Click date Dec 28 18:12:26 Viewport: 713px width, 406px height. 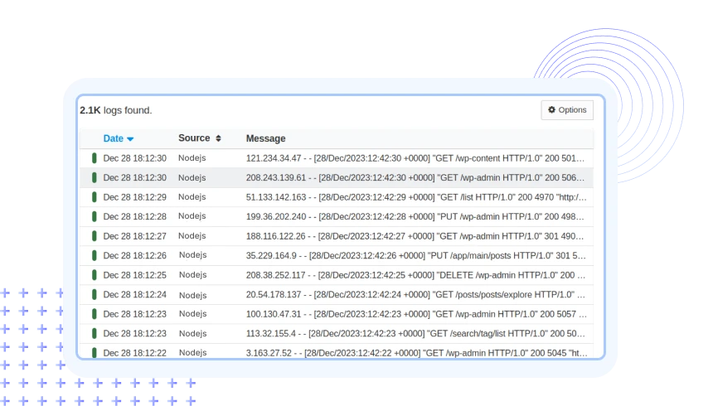(134, 255)
